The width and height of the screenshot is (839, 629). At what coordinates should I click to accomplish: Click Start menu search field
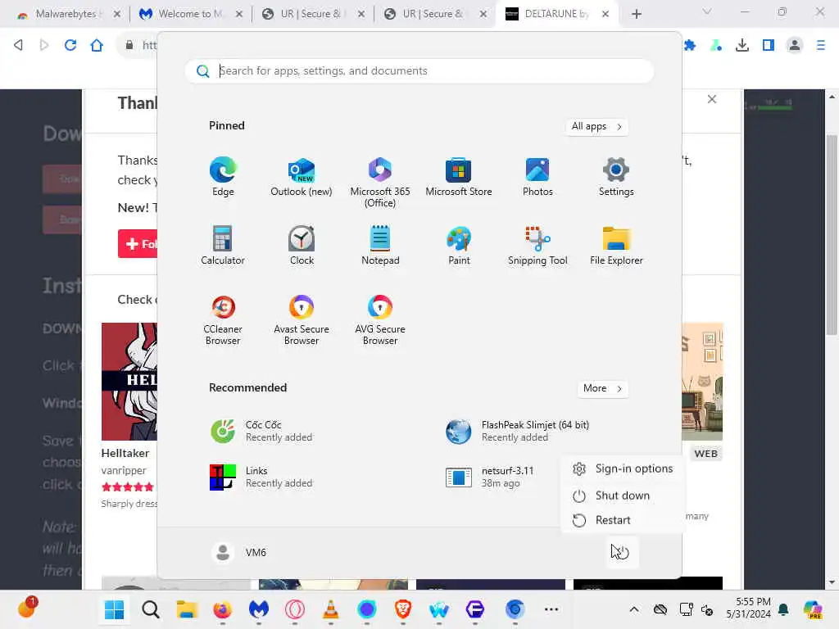[x=419, y=70]
